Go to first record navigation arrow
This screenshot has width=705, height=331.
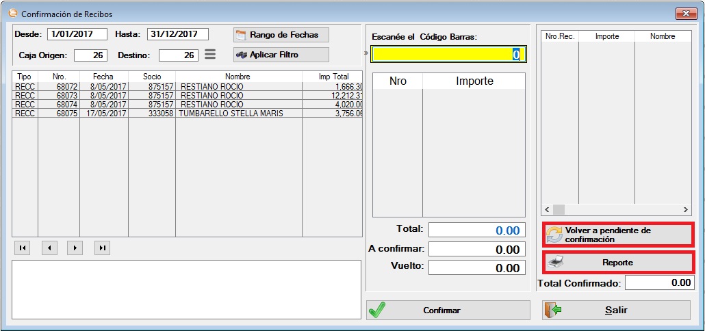tap(23, 248)
